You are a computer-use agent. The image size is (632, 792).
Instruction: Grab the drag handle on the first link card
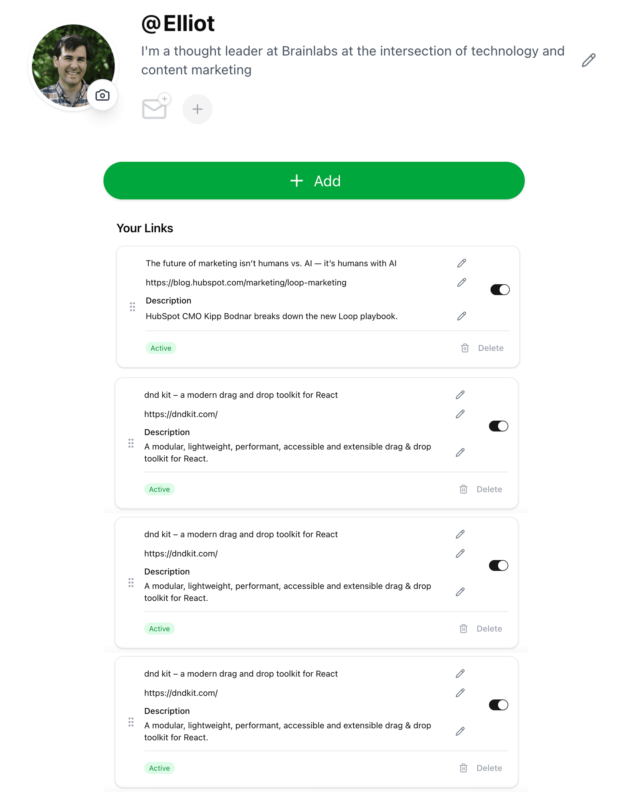pos(132,307)
